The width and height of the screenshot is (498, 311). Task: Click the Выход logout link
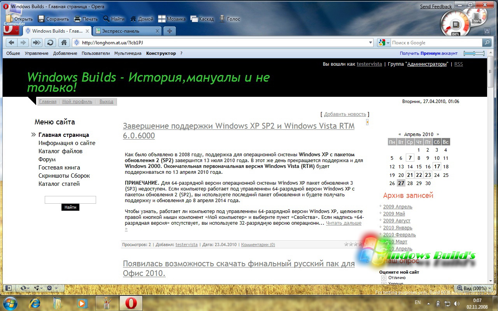106,101
